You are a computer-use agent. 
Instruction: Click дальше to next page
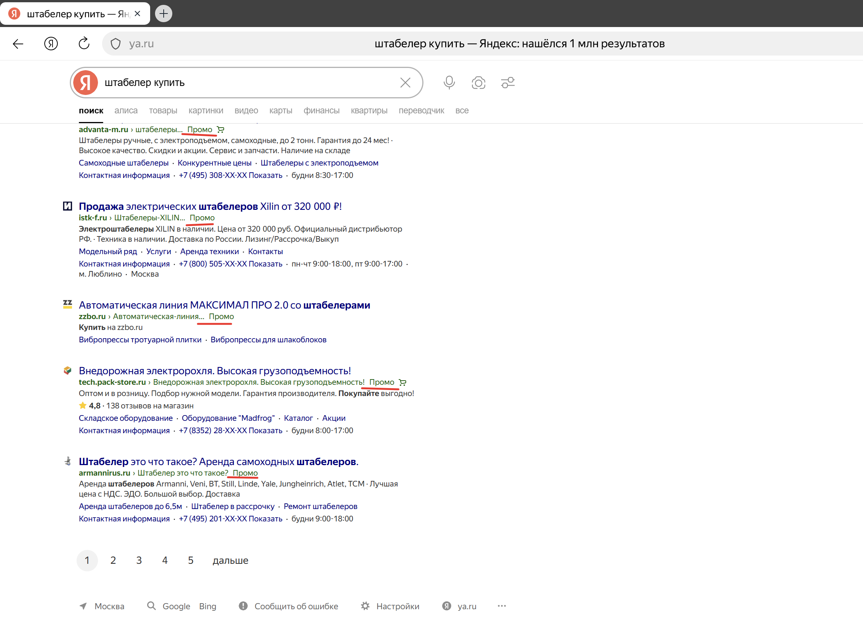coord(230,560)
